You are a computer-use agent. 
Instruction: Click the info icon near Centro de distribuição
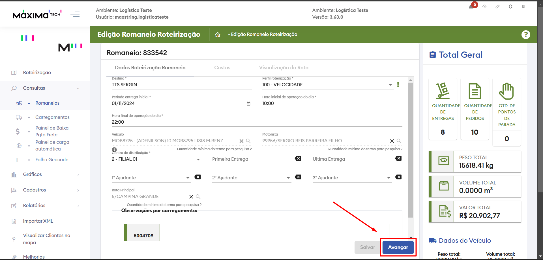[x=114, y=150]
